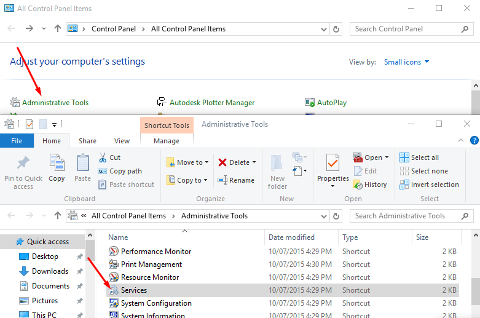480x318 pixels.
Task: Switch to the Home ribbon tab
Action: pos(52,141)
